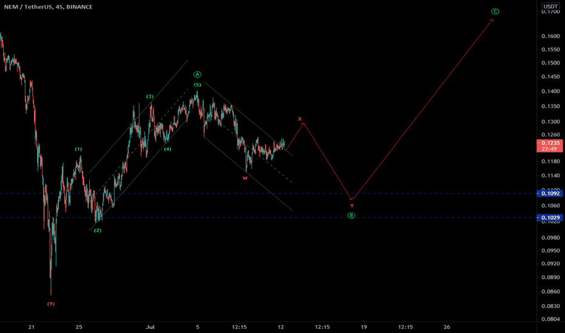The height and width of the screenshot is (333, 565).
Task: Click the 0.1350 price axis value
Action: point(550,107)
